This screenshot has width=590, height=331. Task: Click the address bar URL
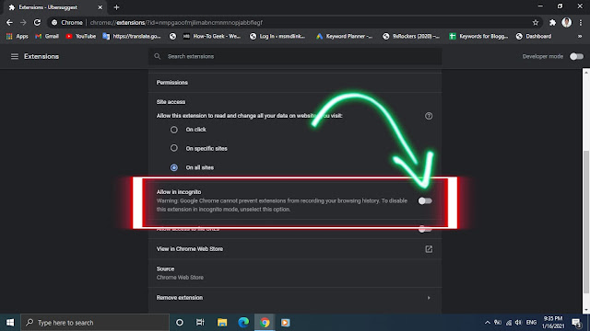coord(176,22)
